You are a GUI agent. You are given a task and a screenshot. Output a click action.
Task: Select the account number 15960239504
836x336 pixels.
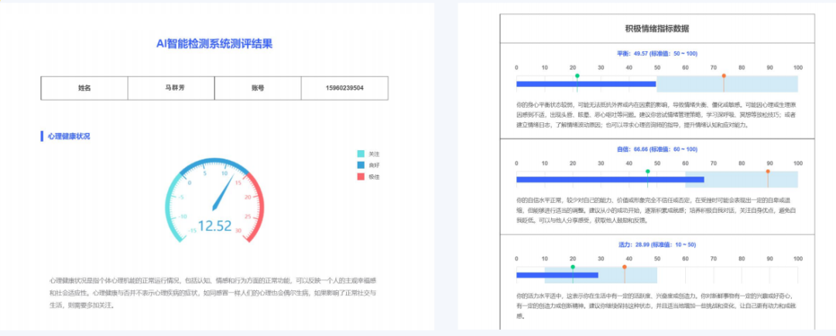344,88
